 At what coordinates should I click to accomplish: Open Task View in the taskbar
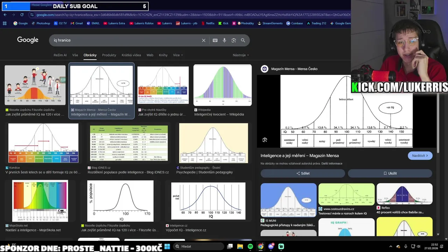pyautogui.click(x=230, y=246)
